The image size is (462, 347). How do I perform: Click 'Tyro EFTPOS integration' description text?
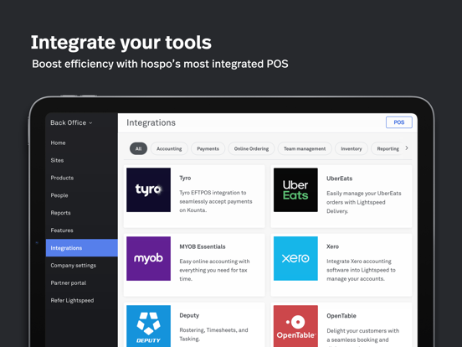coord(216,201)
